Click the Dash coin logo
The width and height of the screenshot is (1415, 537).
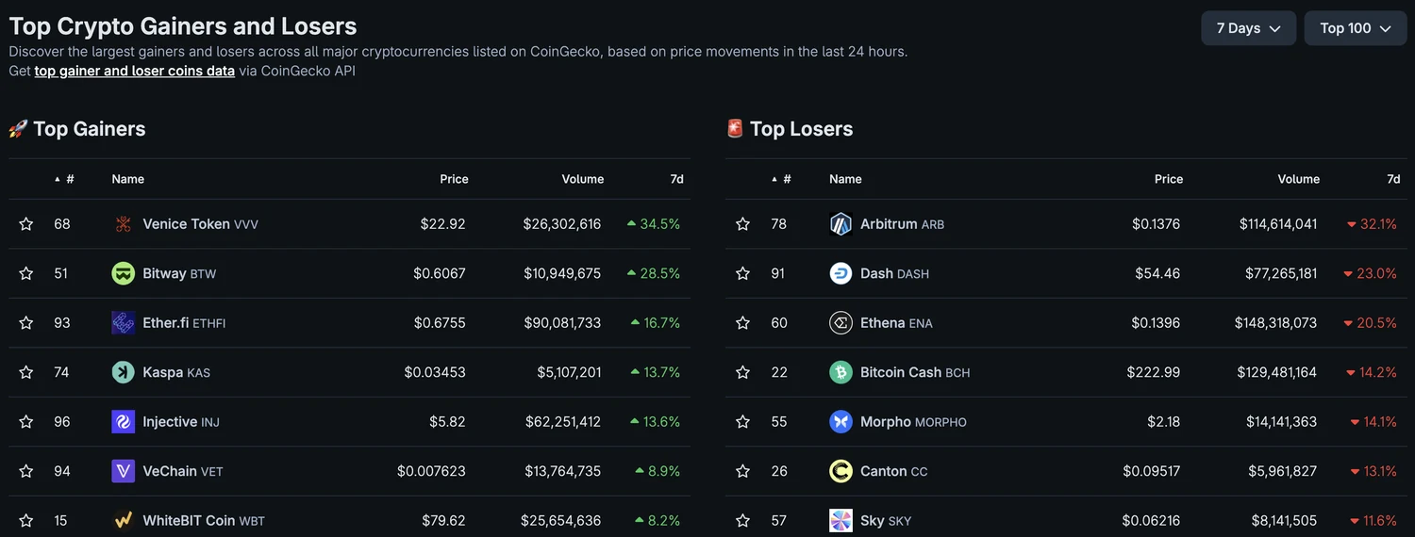click(x=841, y=273)
